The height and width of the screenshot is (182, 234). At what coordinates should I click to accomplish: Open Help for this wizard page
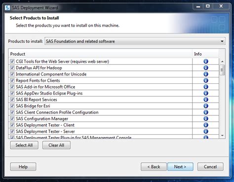coord(23,167)
